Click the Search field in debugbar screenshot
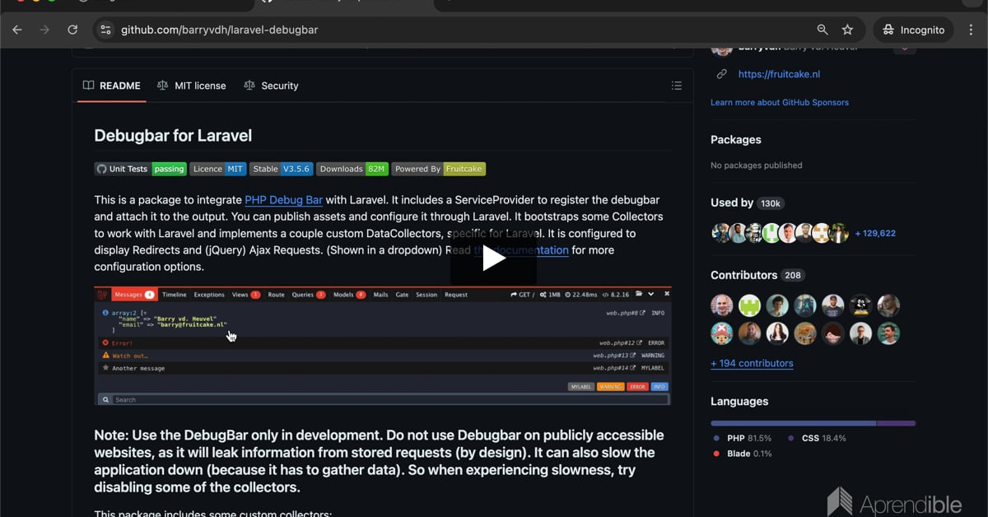988x517 pixels. point(383,399)
